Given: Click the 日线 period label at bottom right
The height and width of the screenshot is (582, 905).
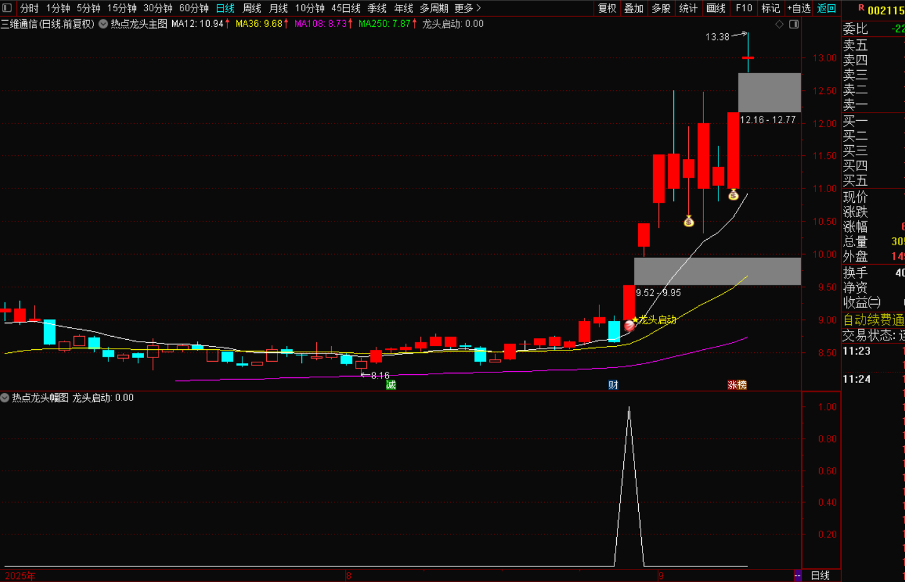Looking at the screenshot, I should coord(820,575).
